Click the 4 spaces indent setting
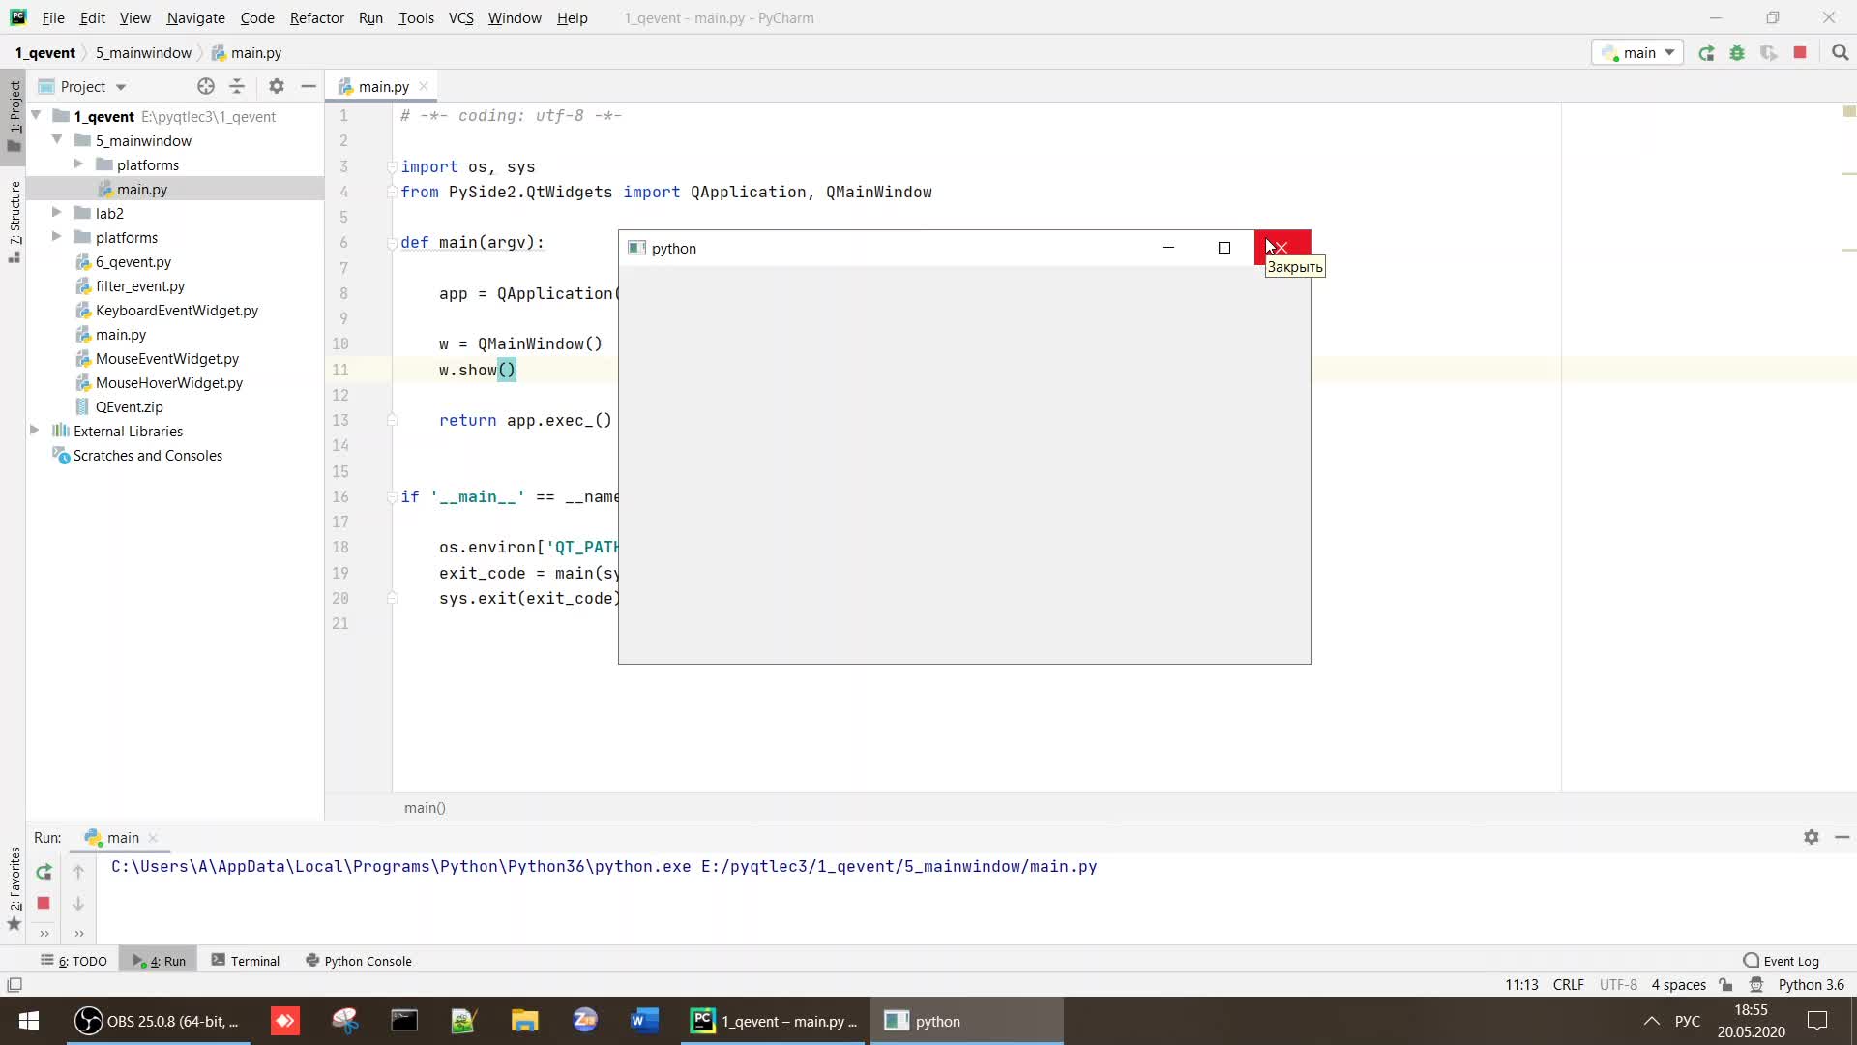This screenshot has width=1857, height=1045. [1678, 985]
